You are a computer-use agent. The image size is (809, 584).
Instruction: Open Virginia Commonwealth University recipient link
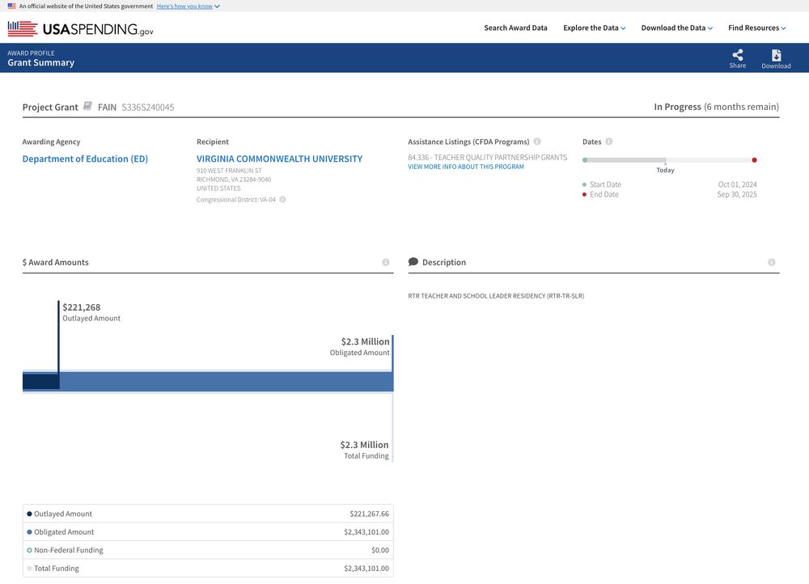(279, 159)
